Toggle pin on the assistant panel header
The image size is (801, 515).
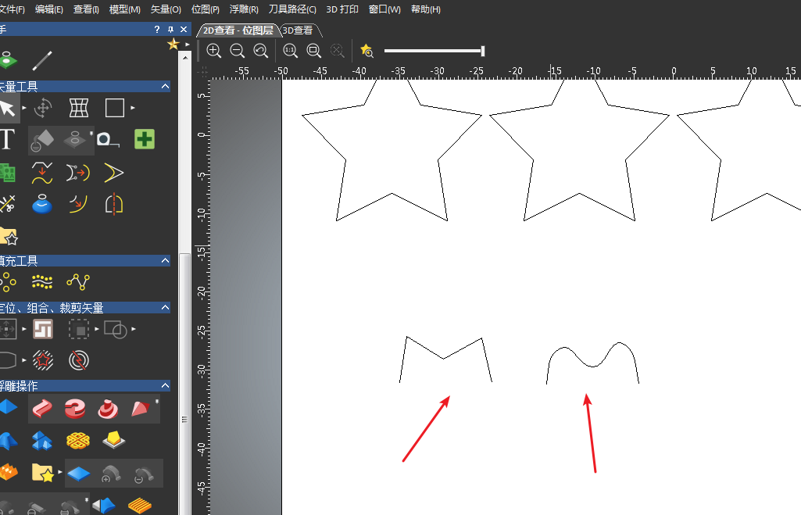coord(170,29)
